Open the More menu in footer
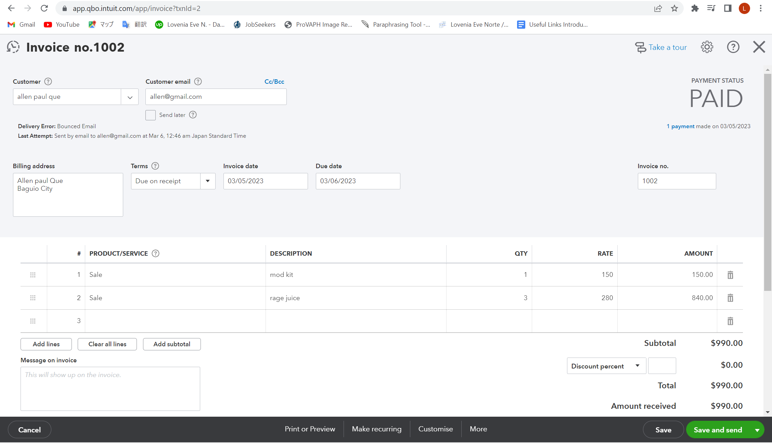 (x=478, y=429)
